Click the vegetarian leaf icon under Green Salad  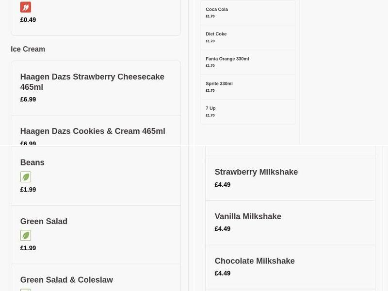pyautogui.click(x=26, y=236)
